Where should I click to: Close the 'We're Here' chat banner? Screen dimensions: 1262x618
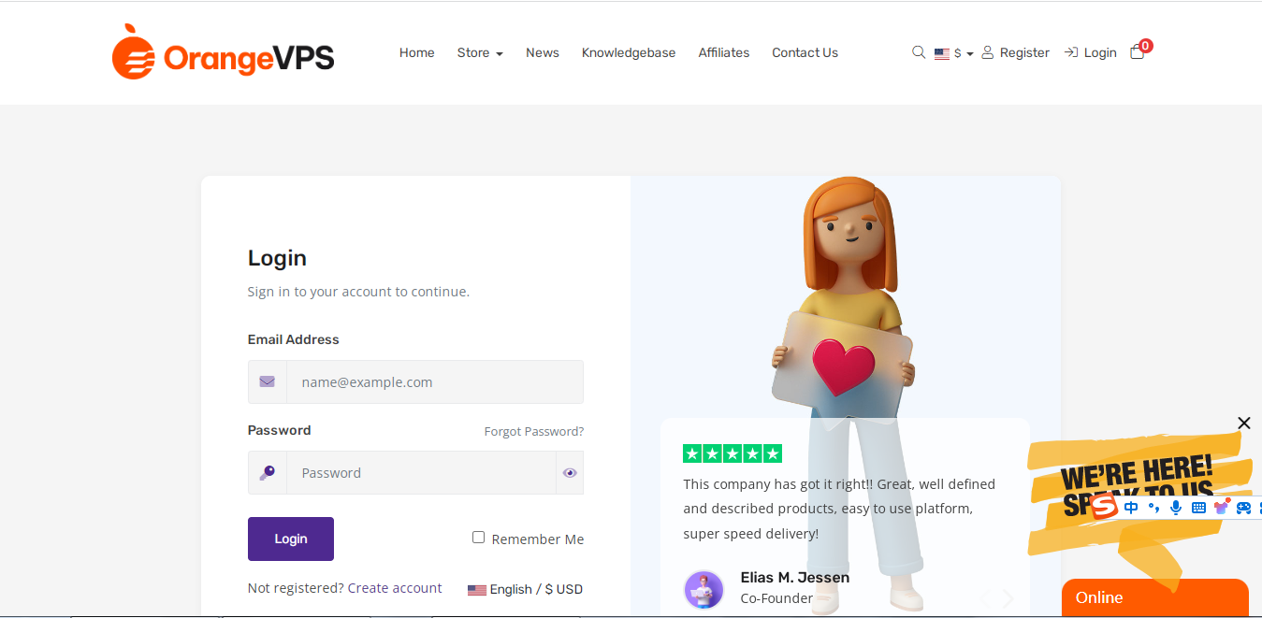tap(1244, 423)
